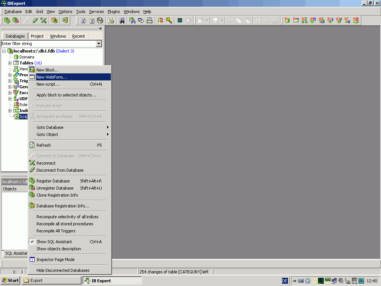Click the New Exception checkmark icon
The width and height of the screenshot is (381, 286).
[339, 20]
